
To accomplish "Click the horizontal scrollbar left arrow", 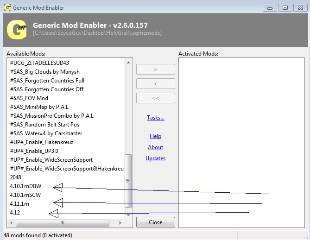I will 11,223.
